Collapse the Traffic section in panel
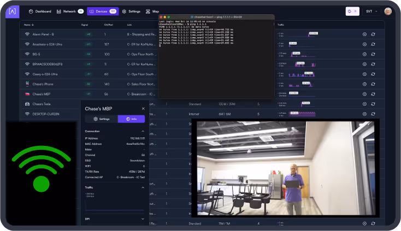This screenshot has height=231, width=401. click(143, 187)
